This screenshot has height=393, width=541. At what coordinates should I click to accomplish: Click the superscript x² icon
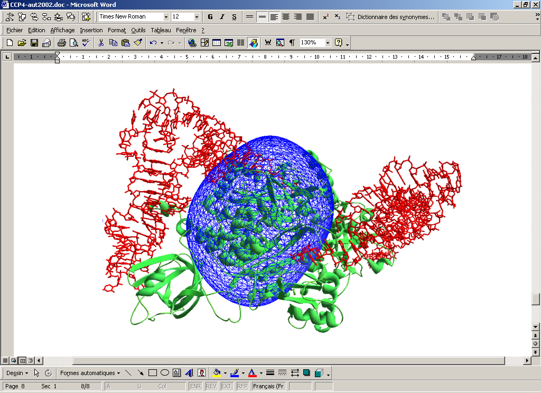[325, 17]
